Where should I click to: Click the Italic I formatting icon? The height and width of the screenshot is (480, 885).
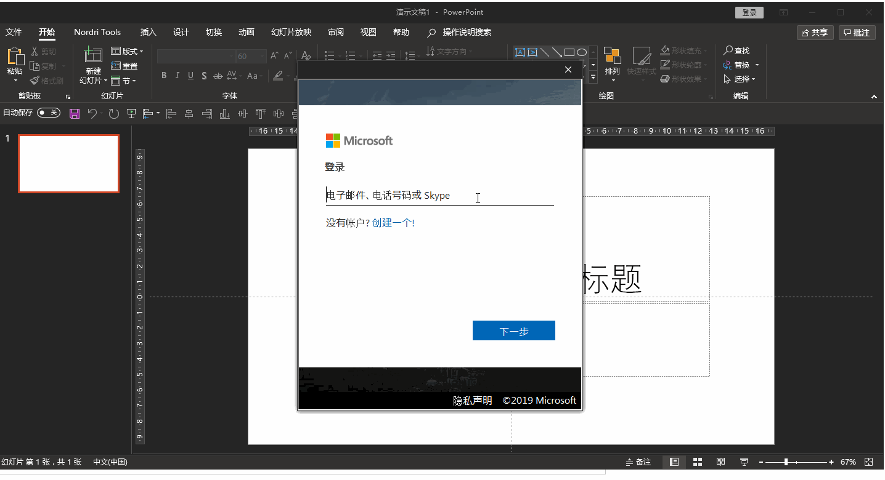coord(177,76)
